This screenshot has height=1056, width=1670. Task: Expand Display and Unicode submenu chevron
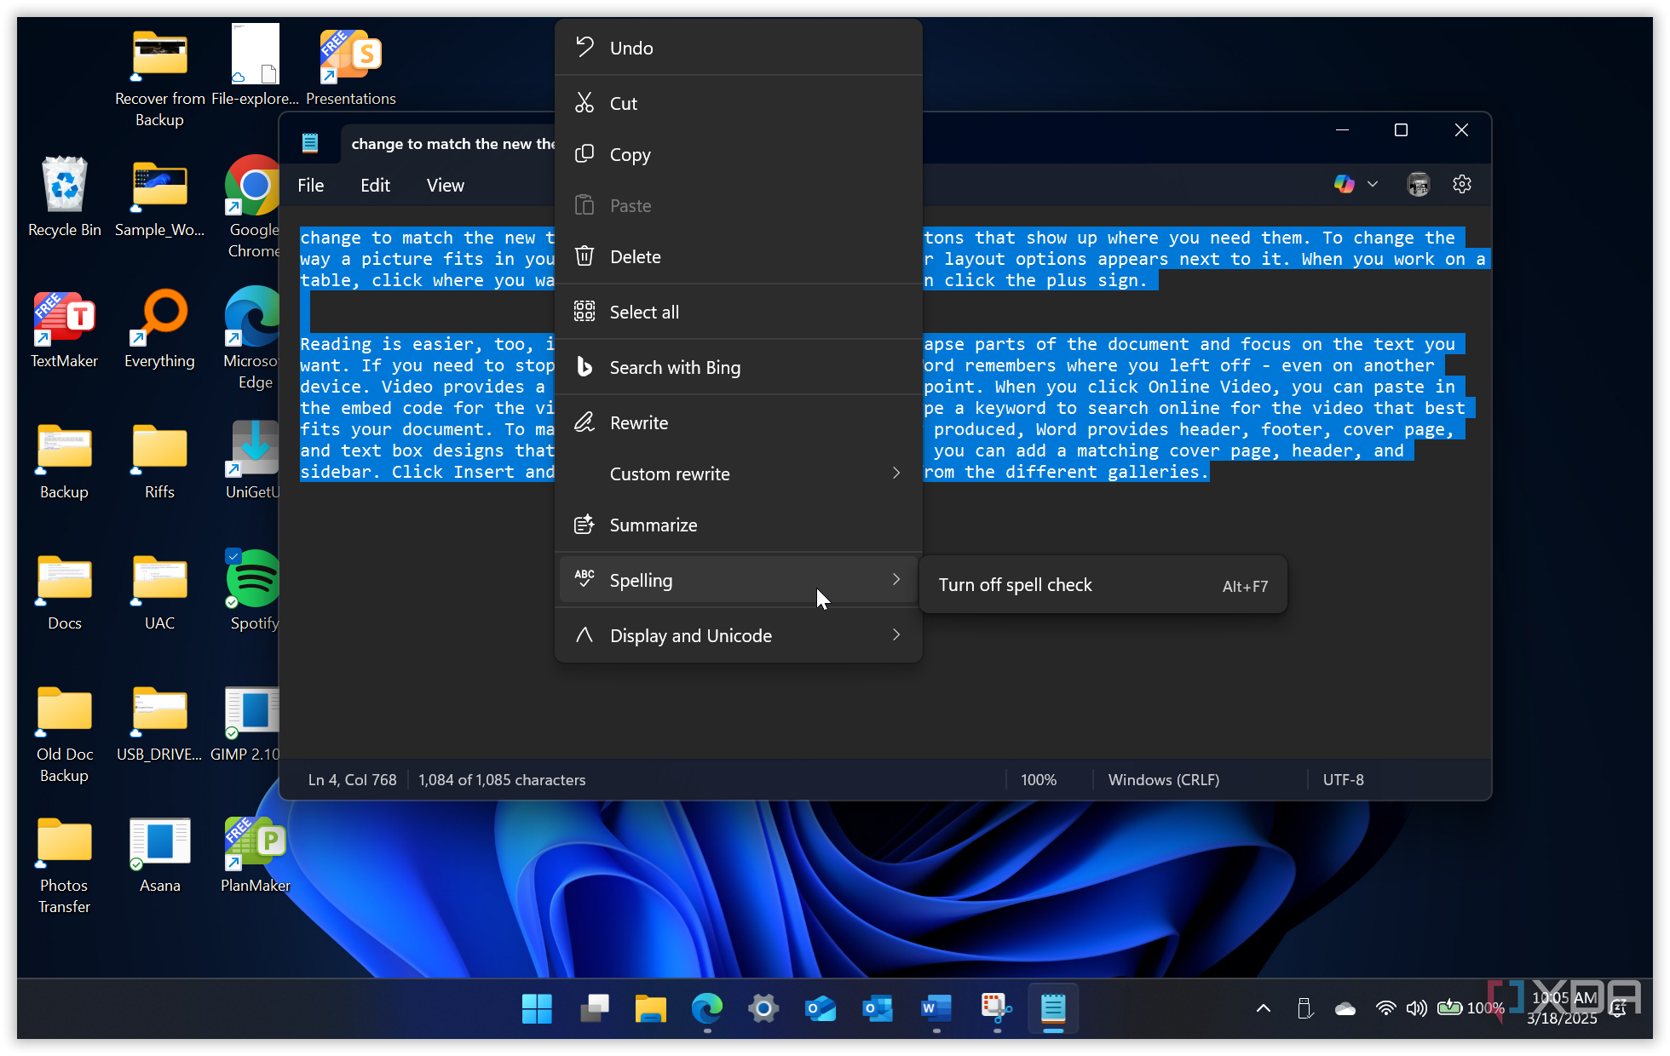[896, 634]
